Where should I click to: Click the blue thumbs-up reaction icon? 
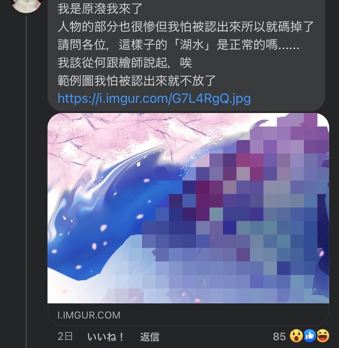310,336
